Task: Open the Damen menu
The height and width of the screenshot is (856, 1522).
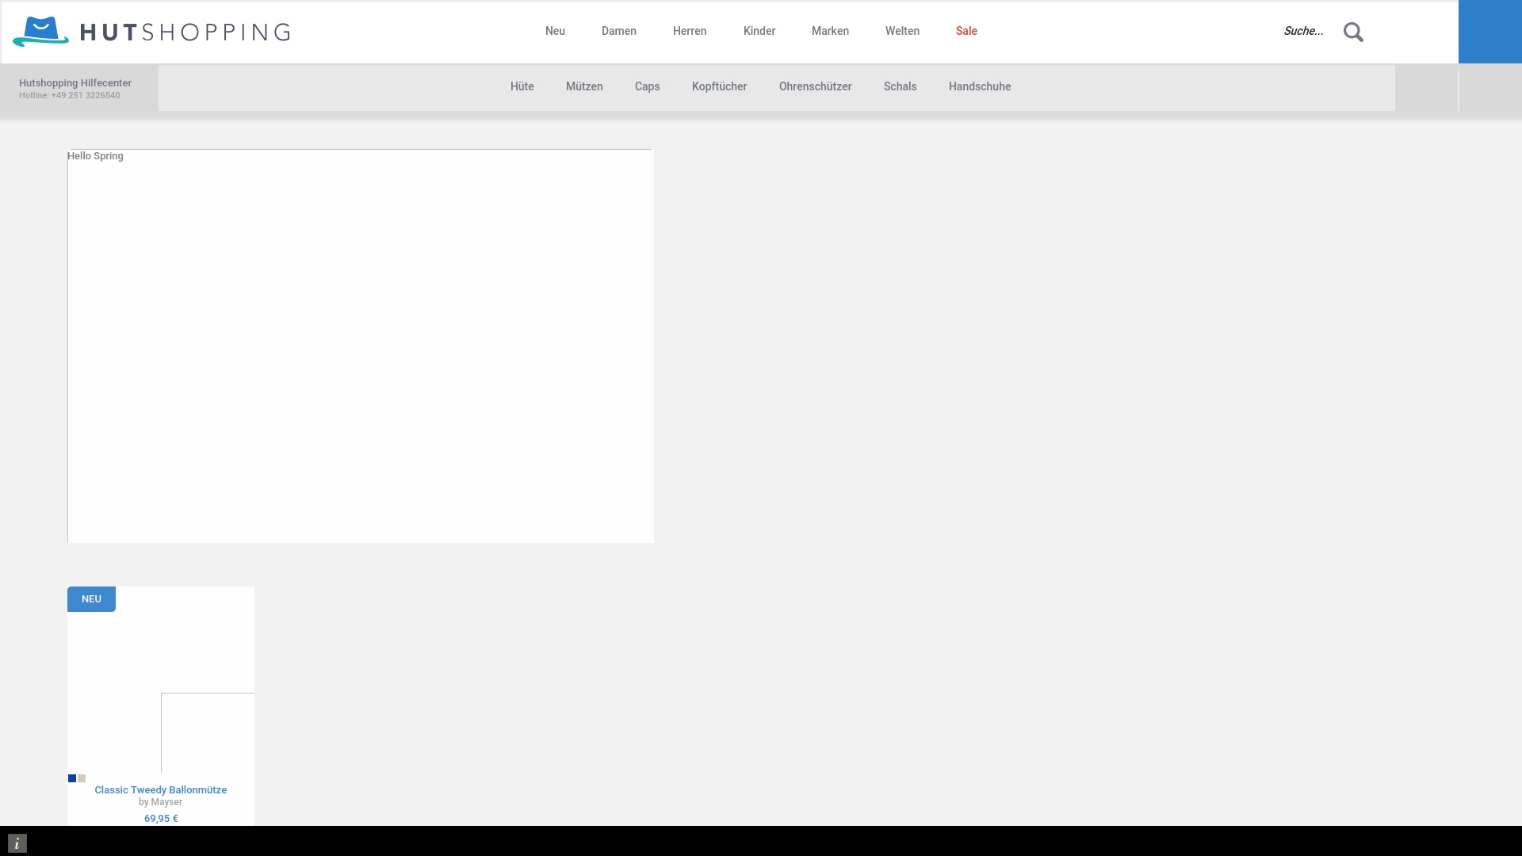Action: pos(618,31)
